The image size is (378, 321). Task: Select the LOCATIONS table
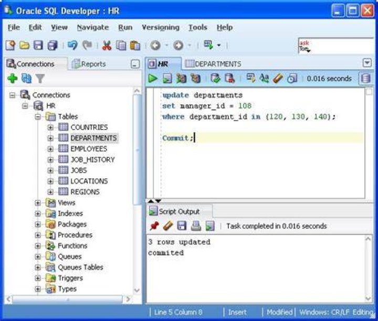89,181
